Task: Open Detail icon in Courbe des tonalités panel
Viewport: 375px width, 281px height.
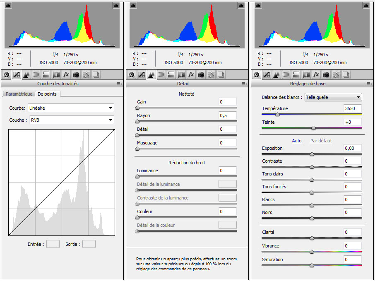Action: (26, 75)
